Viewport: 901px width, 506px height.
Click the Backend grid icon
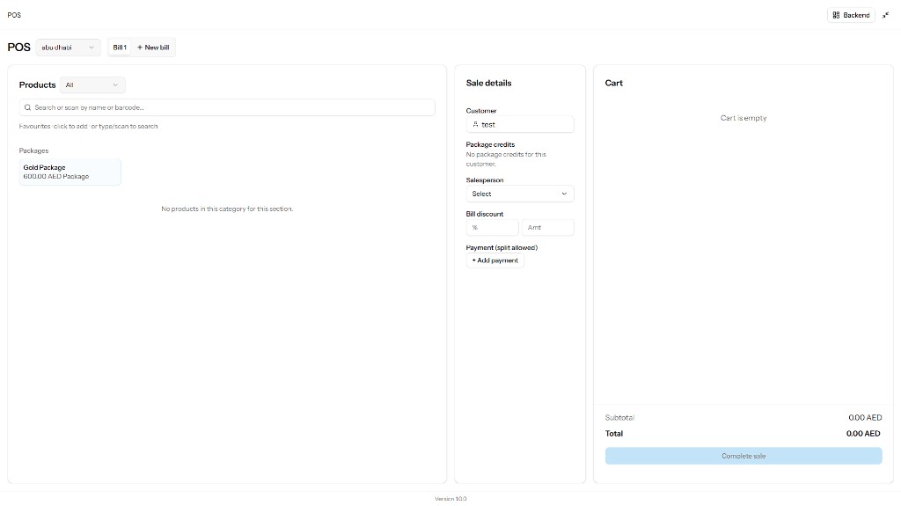coord(836,15)
